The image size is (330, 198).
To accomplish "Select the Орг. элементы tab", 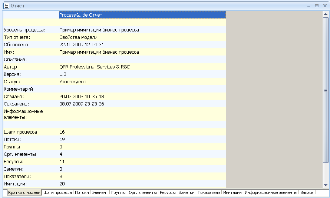I will pos(143,192).
